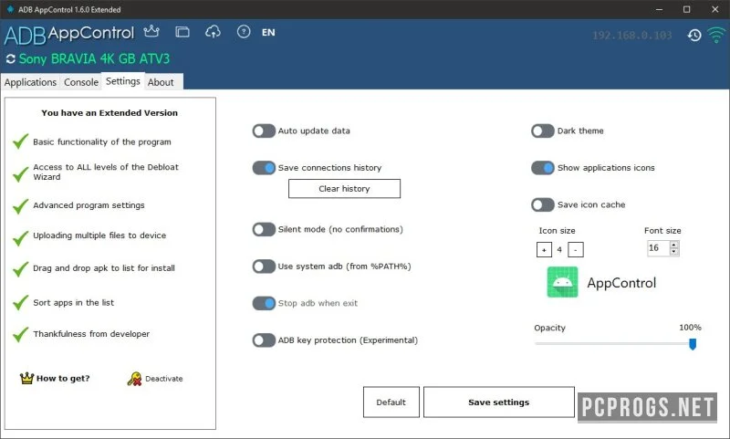
Task: Refresh the Sony BRAVIA device connection
Action: coord(10,59)
